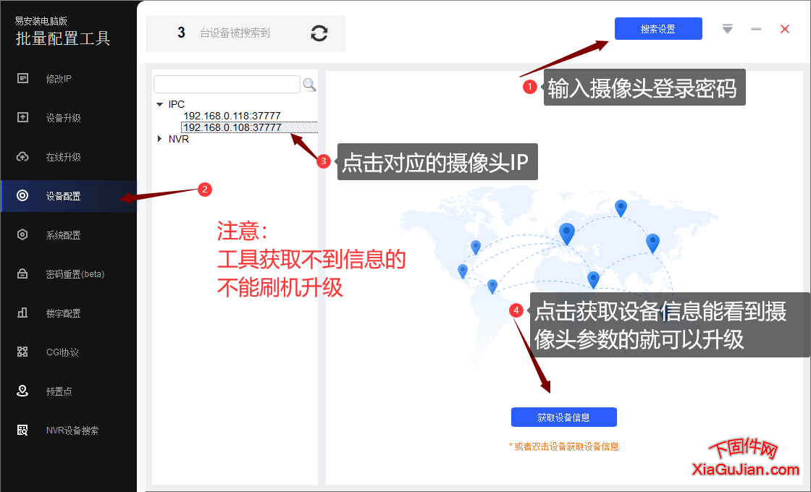Open the dropdown arrow near window controls
Image resolution: width=811 pixels, height=492 pixels.
(x=727, y=28)
